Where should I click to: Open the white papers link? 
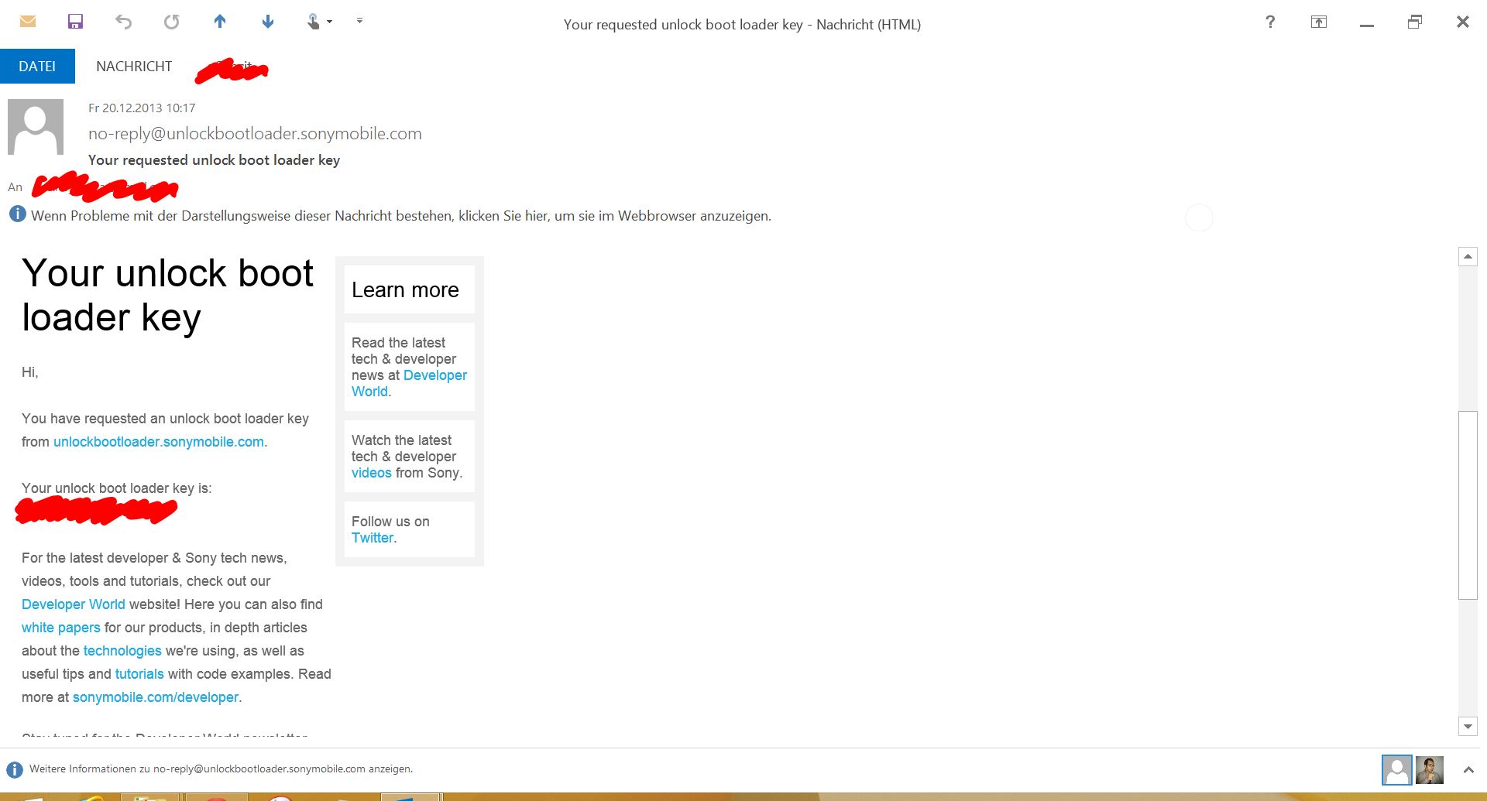point(61,628)
